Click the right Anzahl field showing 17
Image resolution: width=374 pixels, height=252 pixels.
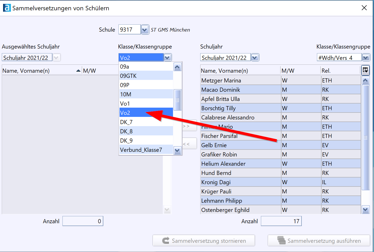point(281,221)
